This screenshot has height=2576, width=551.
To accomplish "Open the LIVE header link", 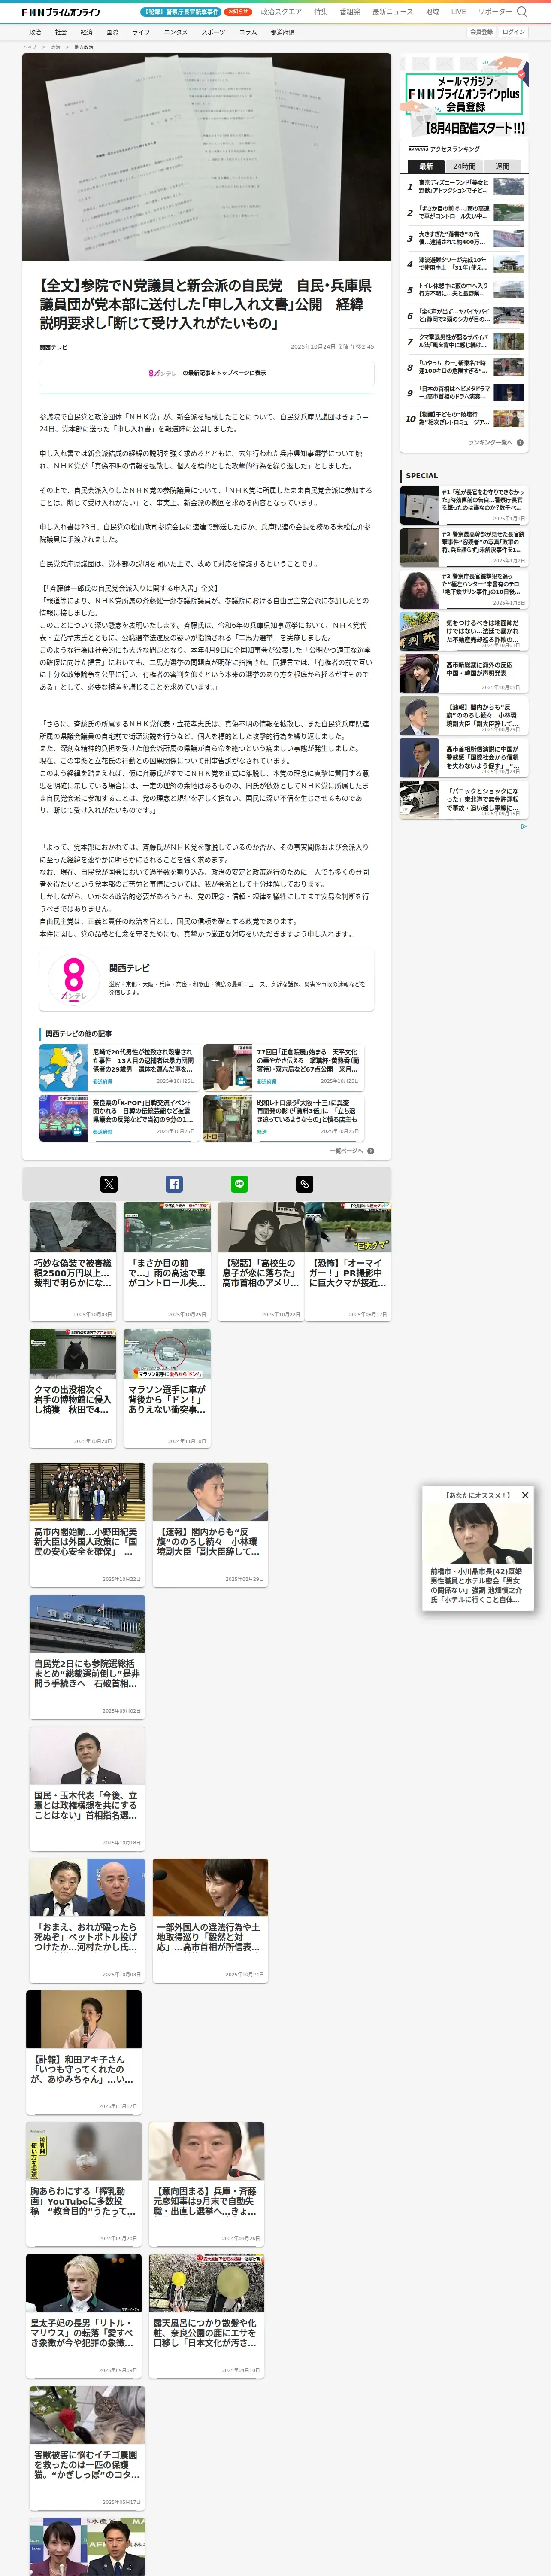I will (458, 12).
